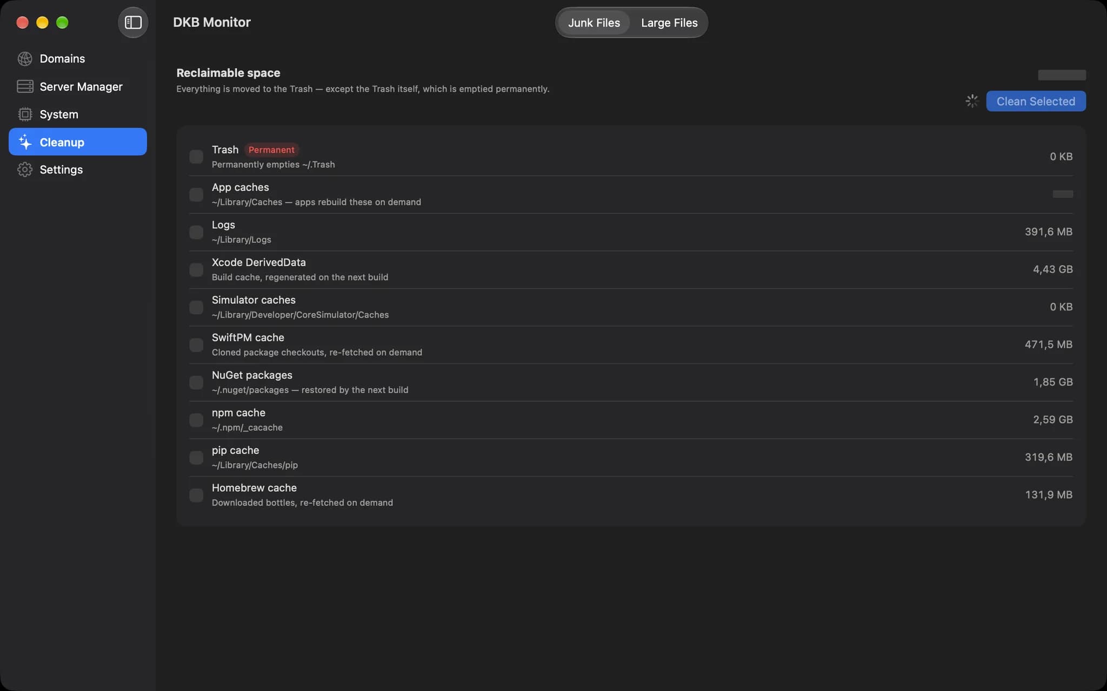Click the Homebrew cache row title
The width and height of the screenshot is (1107, 691).
point(254,487)
